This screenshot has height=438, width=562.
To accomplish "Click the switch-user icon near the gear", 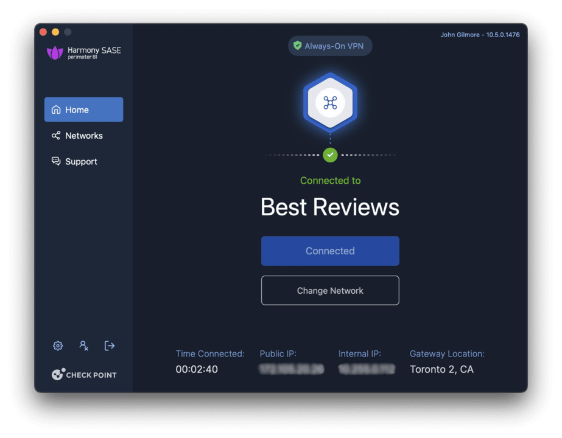I will 83,346.
